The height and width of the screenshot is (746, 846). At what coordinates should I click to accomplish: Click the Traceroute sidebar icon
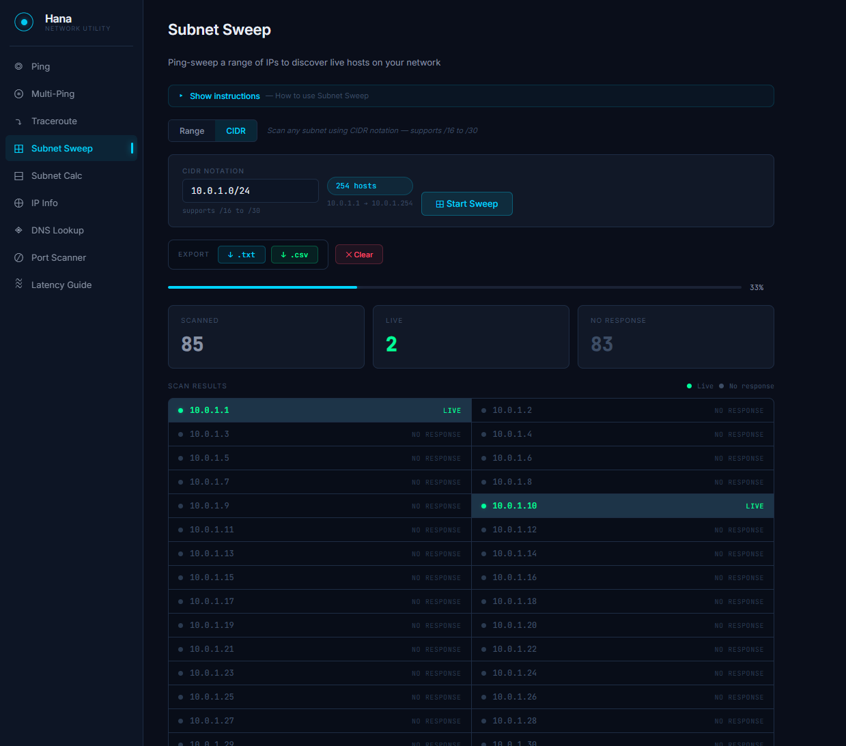(18, 121)
